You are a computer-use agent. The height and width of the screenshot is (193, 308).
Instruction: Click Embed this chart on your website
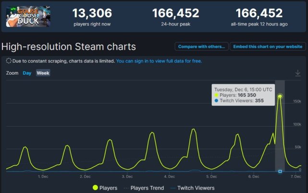coord(268,46)
